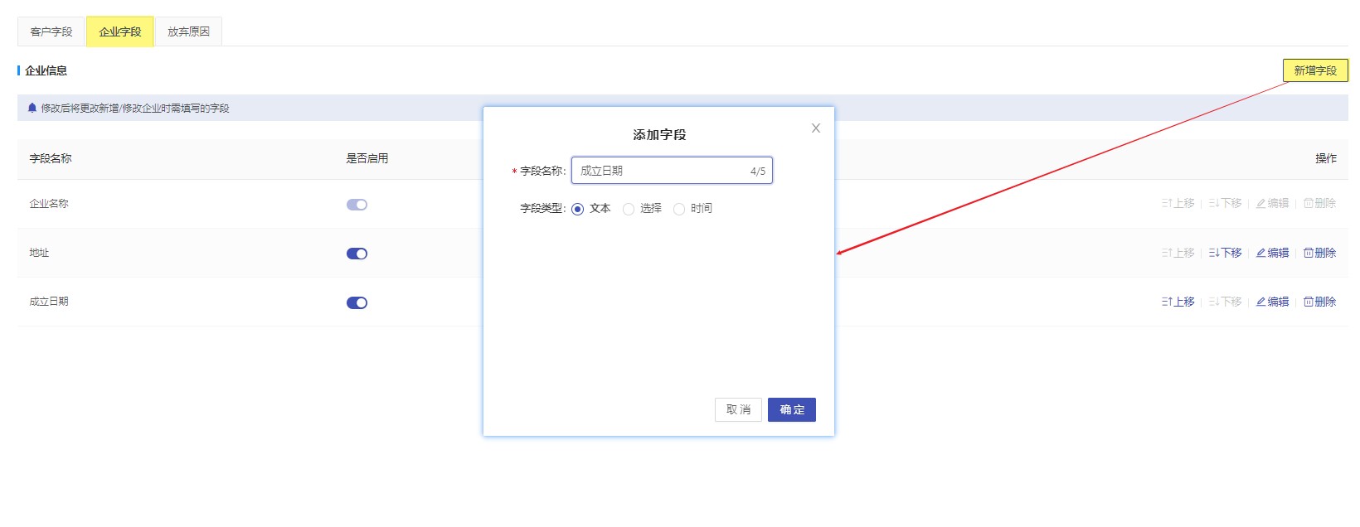Disable the 成立日期 field switch
Image resolution: width=1360 pixels, height=527 pixels.
tap(357, 302)
